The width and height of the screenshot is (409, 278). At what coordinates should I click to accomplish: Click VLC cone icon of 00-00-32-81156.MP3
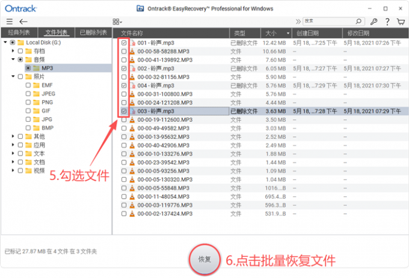click(x=132, y=77)
